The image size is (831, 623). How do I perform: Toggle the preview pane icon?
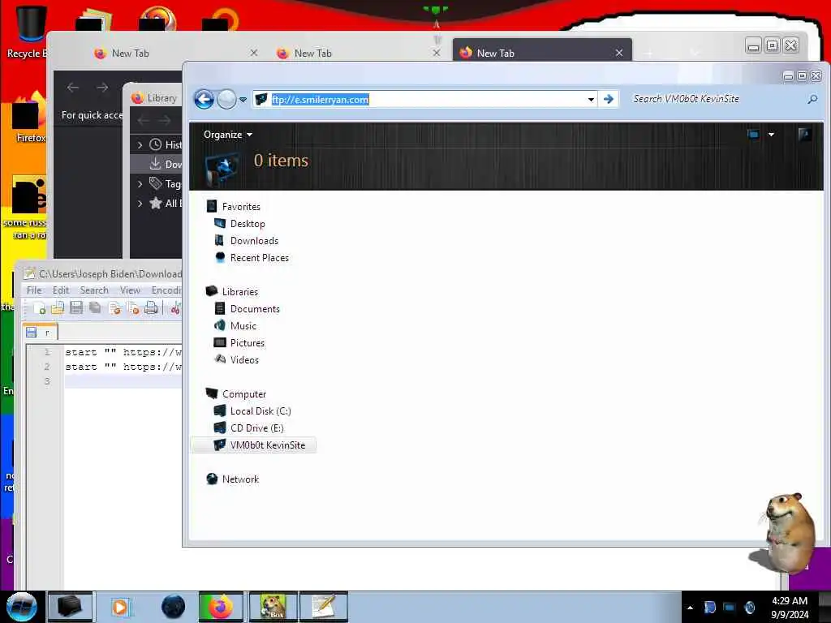(x=804, y=135)
